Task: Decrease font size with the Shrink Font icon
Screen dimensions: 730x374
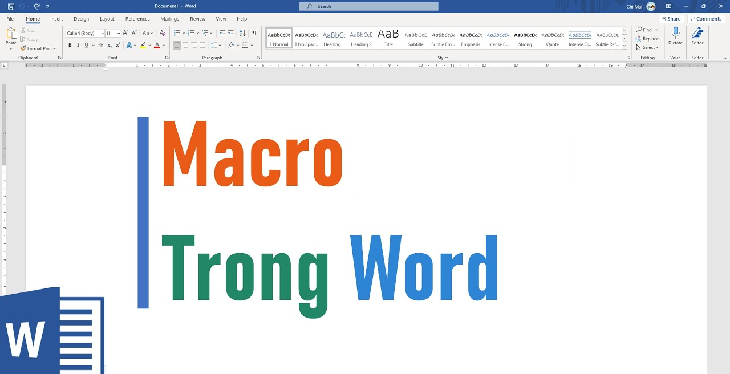Action: (x=135, y=33)
